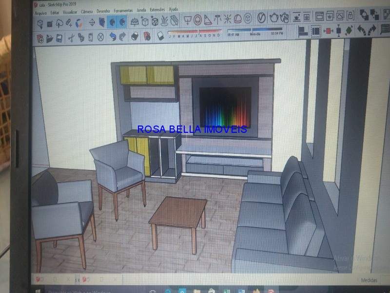This screenshot has width=390, height=293.
Task: Click the blue box vertical arrows icon
Action: pyautogui.click(x=338, y=30)
